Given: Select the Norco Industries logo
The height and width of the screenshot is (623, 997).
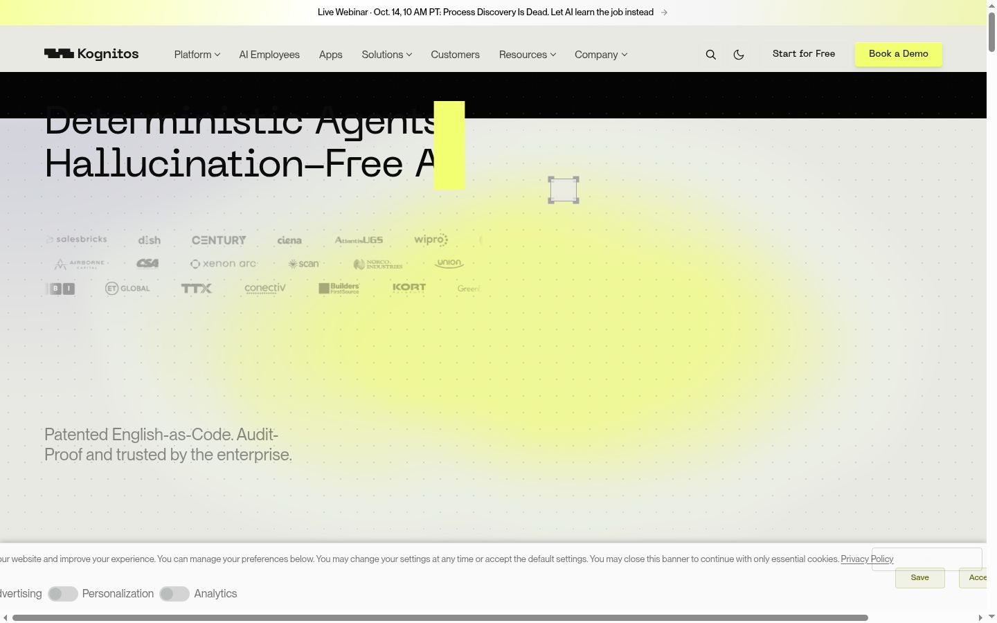Looking at the screenshot, I should tap(377, 264).
